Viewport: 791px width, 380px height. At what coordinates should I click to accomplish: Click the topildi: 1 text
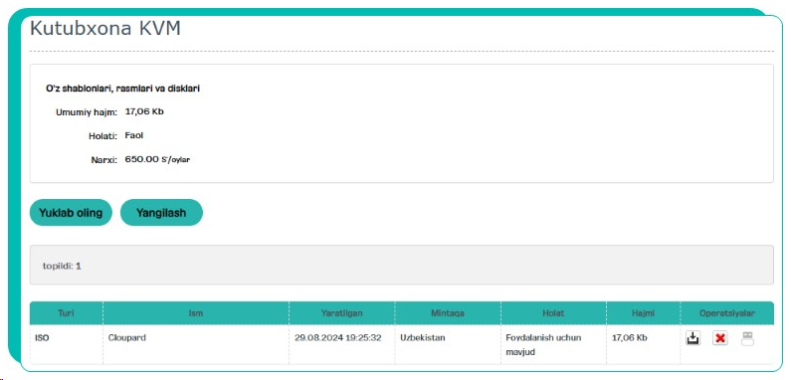(x=62, y=266)
